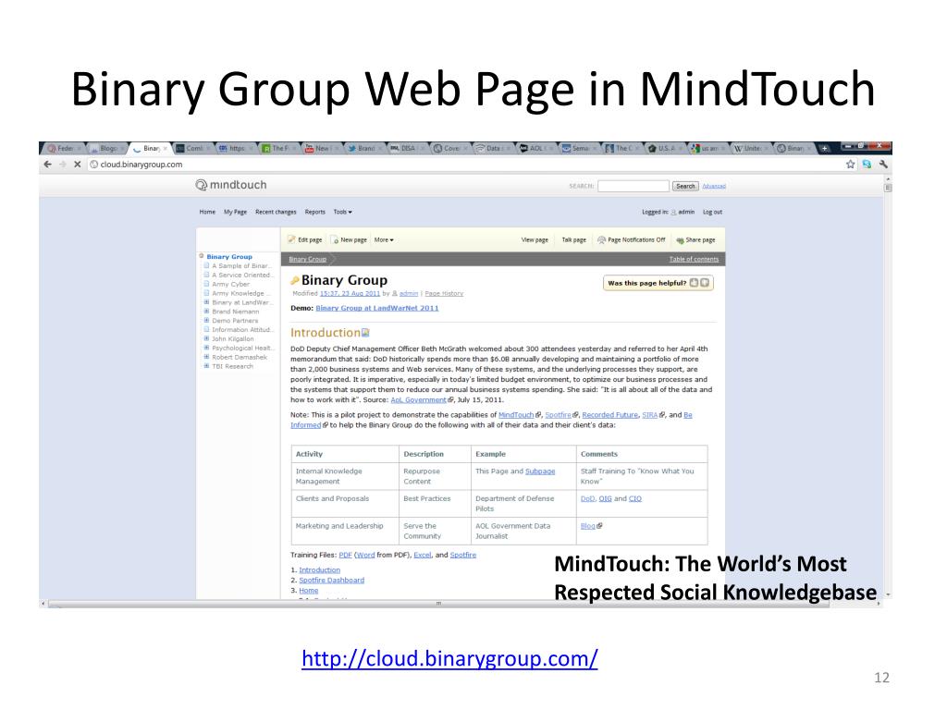Expand the TBI Research tree node

point(206,366)
